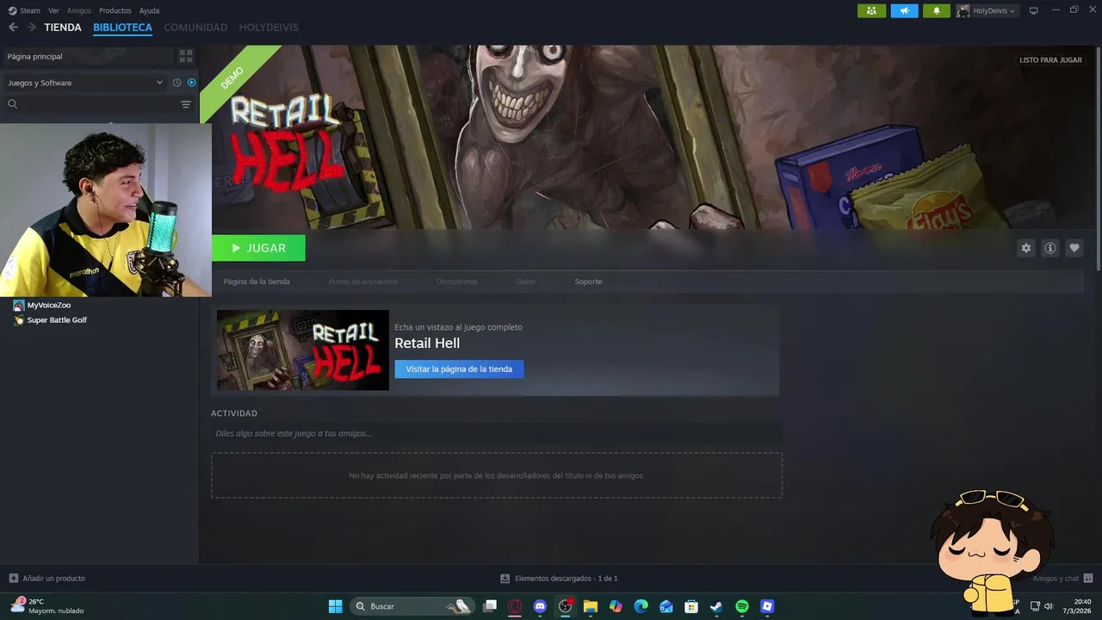Select MyVoiceZoo in game list
The image size is (1102, 620).
(49, 305)
